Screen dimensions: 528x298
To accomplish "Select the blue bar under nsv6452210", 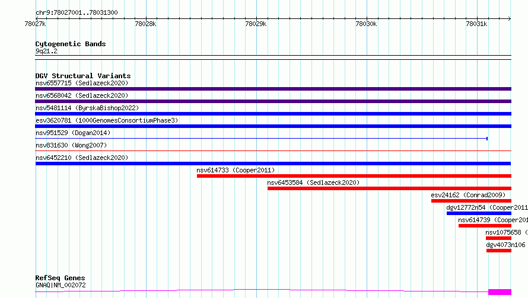I will [273, 164].
